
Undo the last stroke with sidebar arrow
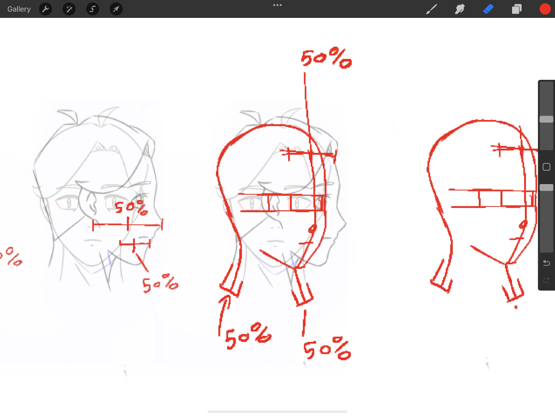point(546,263)
